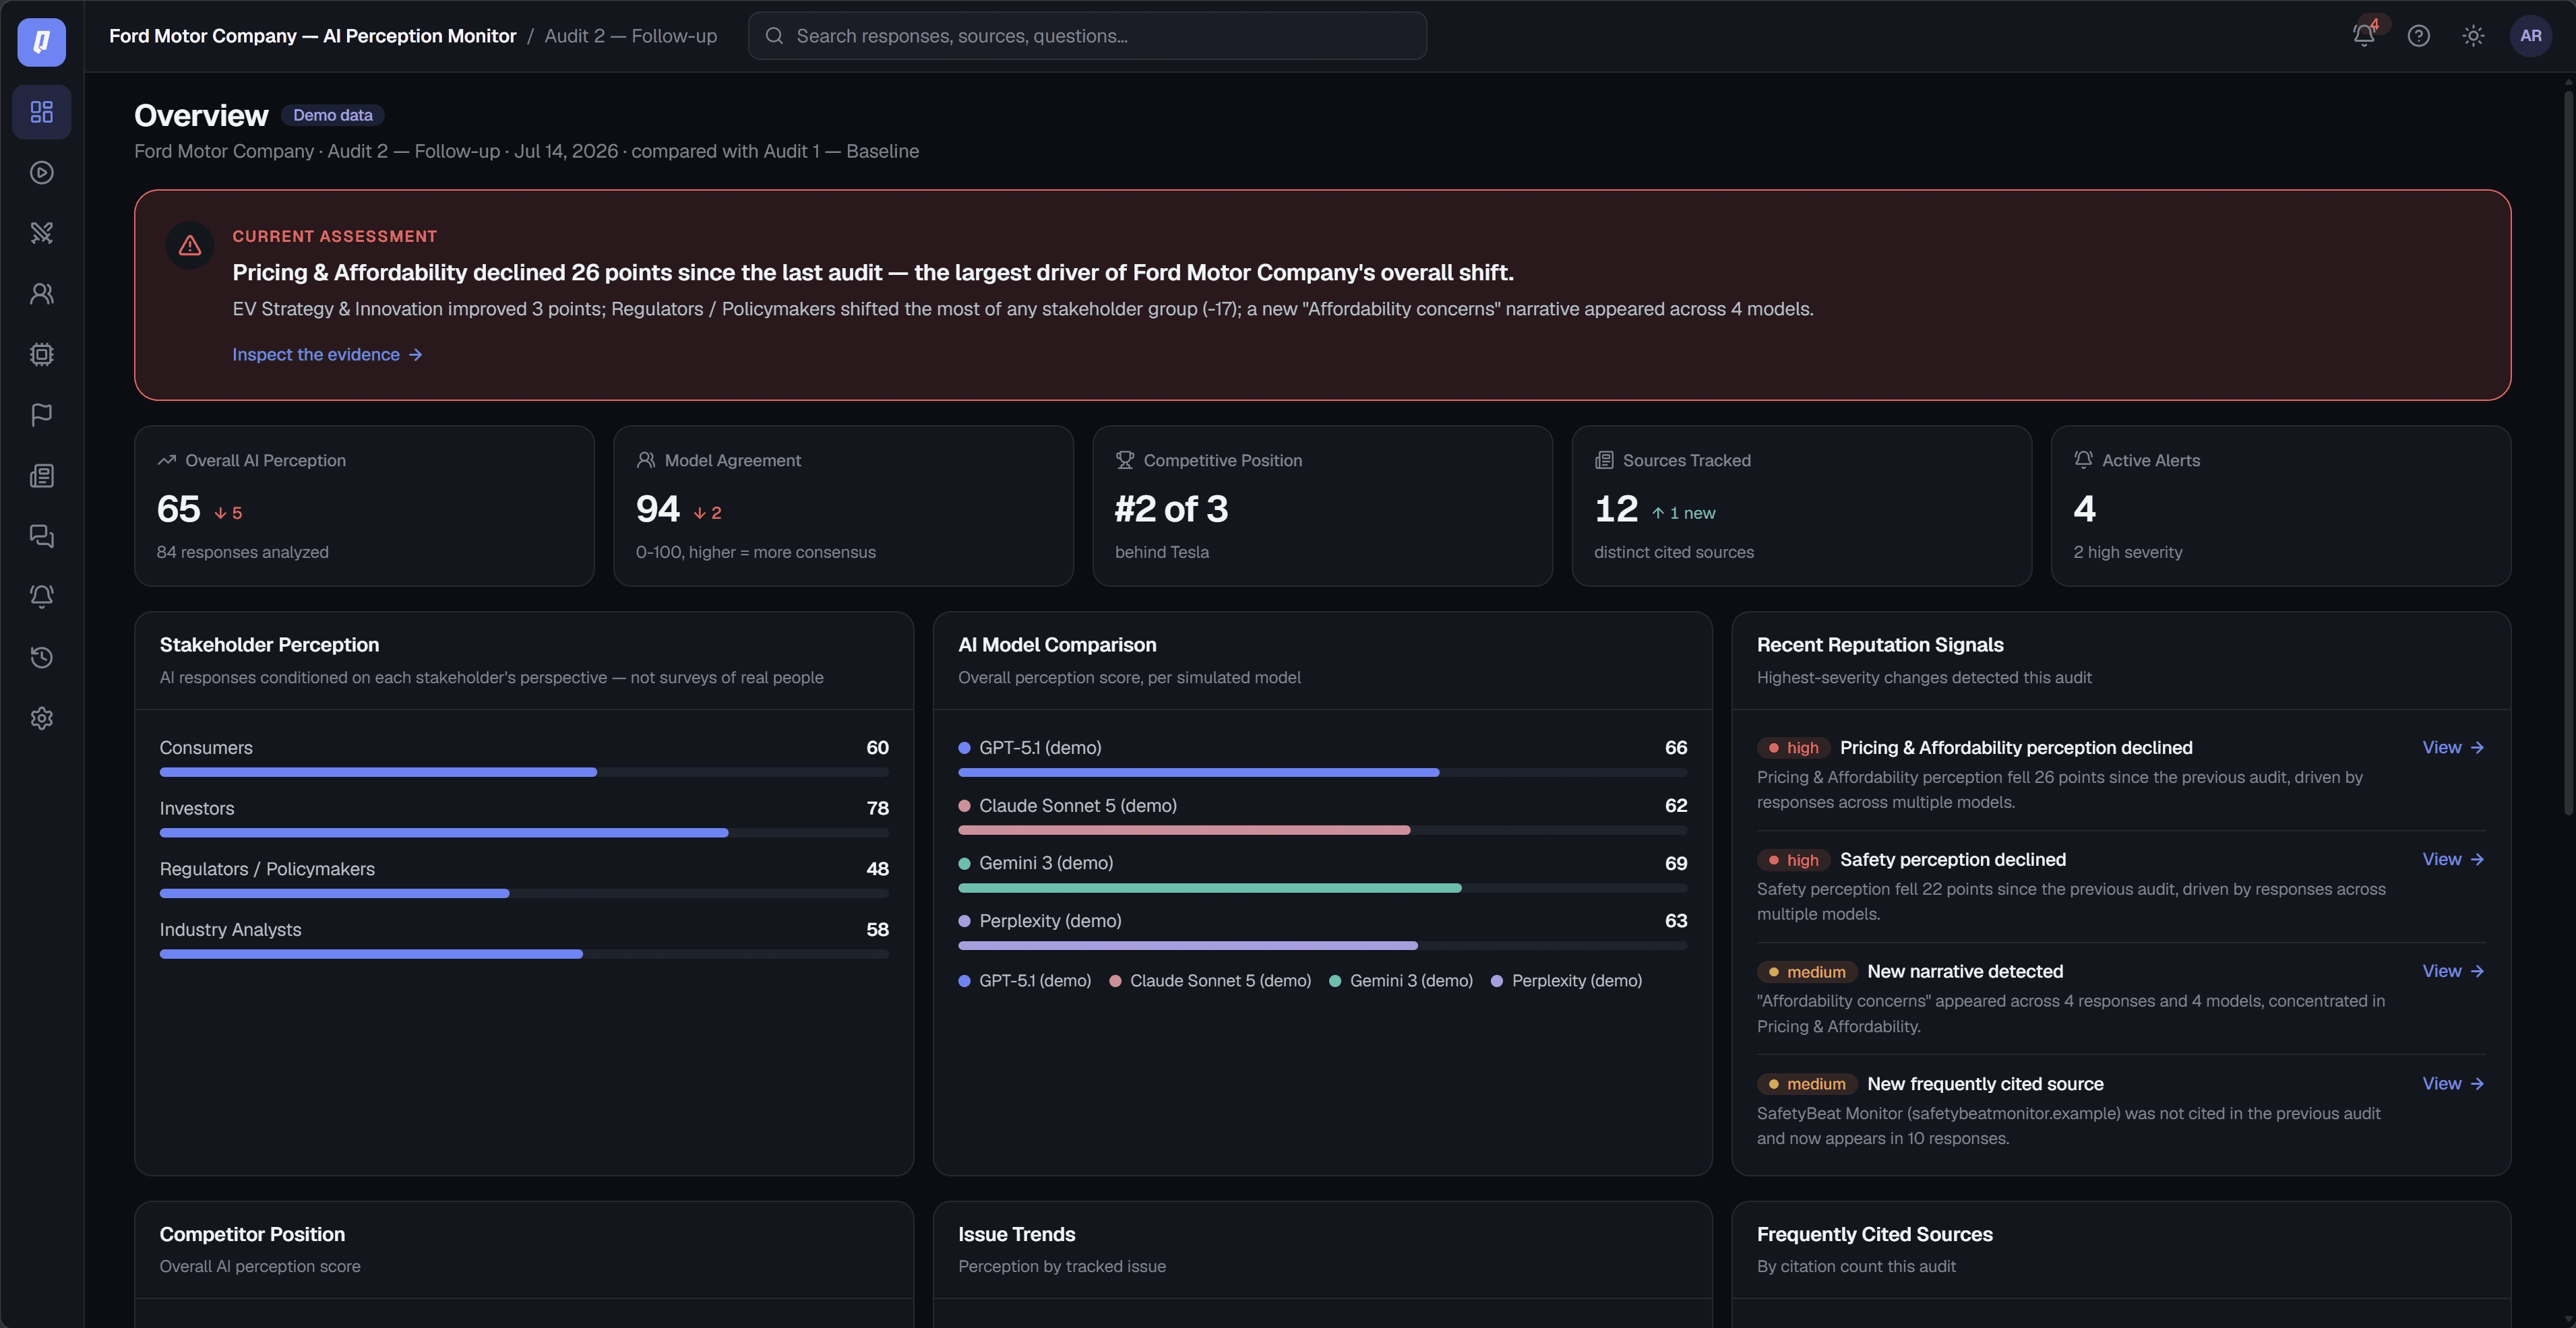
Task: Click the Regulators / Policymakers perception bar
Action: 524,893
